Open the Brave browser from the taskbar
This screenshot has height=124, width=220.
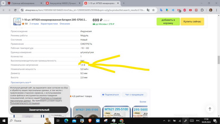tap(90, 121)
